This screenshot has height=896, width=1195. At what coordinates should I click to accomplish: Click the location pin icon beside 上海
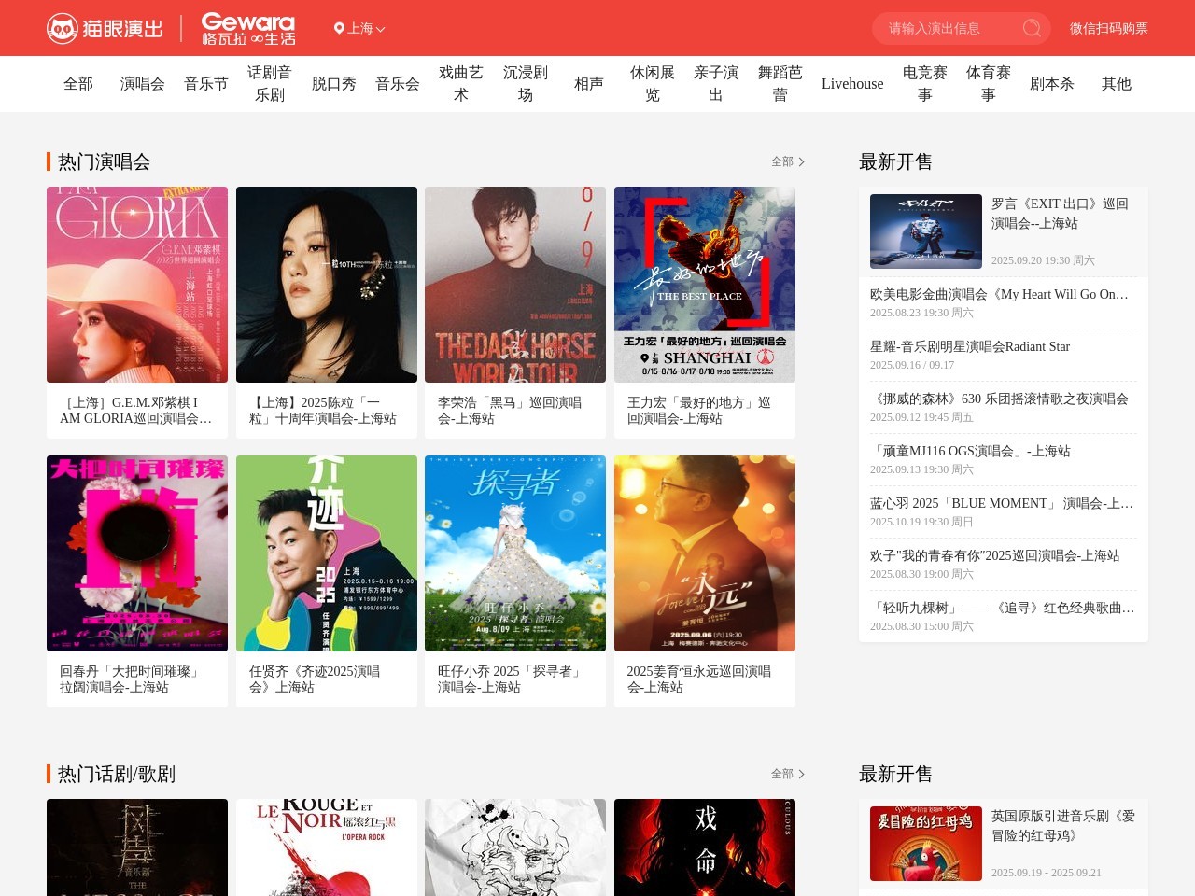(x=339, y=28)
